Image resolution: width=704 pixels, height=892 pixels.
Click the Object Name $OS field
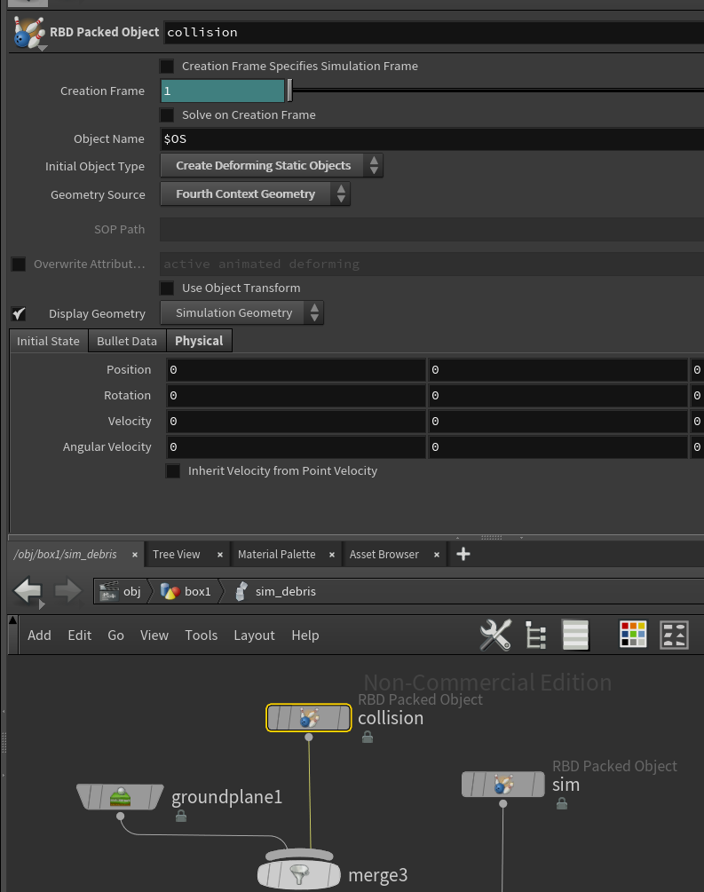(432, 138)
